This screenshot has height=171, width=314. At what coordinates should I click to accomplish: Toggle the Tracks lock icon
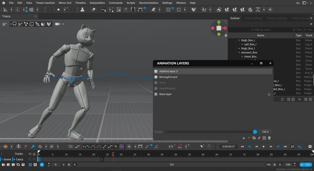coord(34,154)
